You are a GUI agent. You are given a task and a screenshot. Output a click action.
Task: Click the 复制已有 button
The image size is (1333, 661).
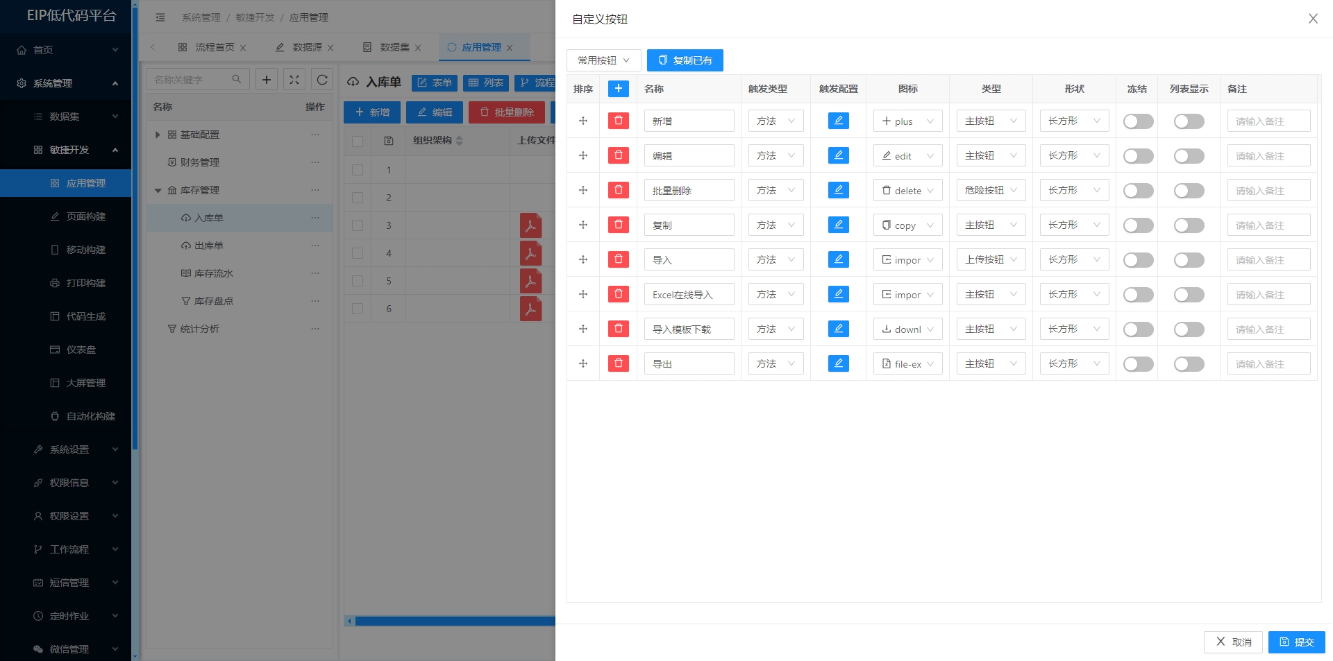pos(685,60)
